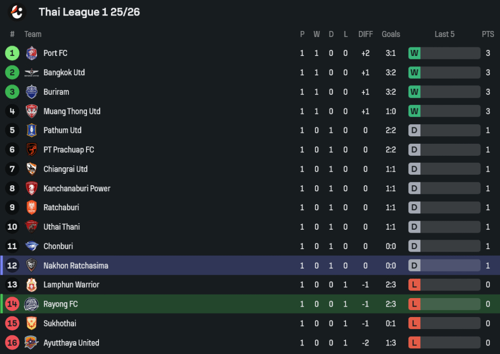
Task: Select the Buriram club badge
Action: (x=31, y=92)
